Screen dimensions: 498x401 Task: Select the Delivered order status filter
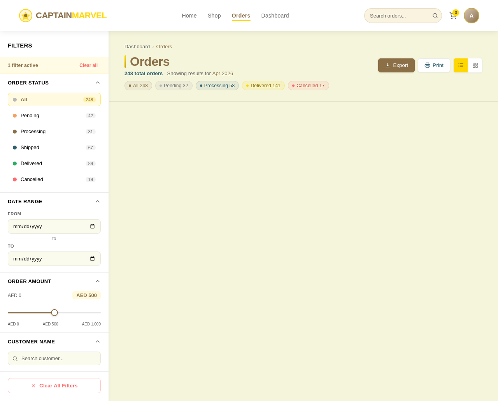pos(54,163)
